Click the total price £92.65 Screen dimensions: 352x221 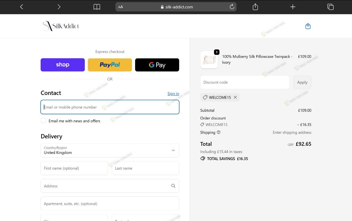click(303, 144)
